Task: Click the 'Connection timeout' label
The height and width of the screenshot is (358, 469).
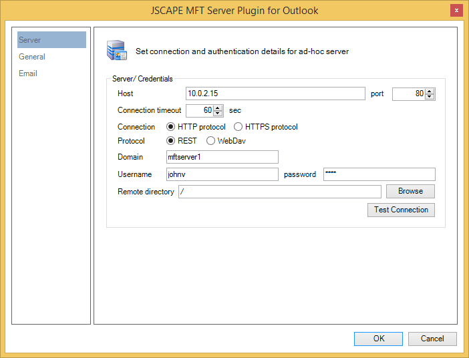Action: coord(149,110)
